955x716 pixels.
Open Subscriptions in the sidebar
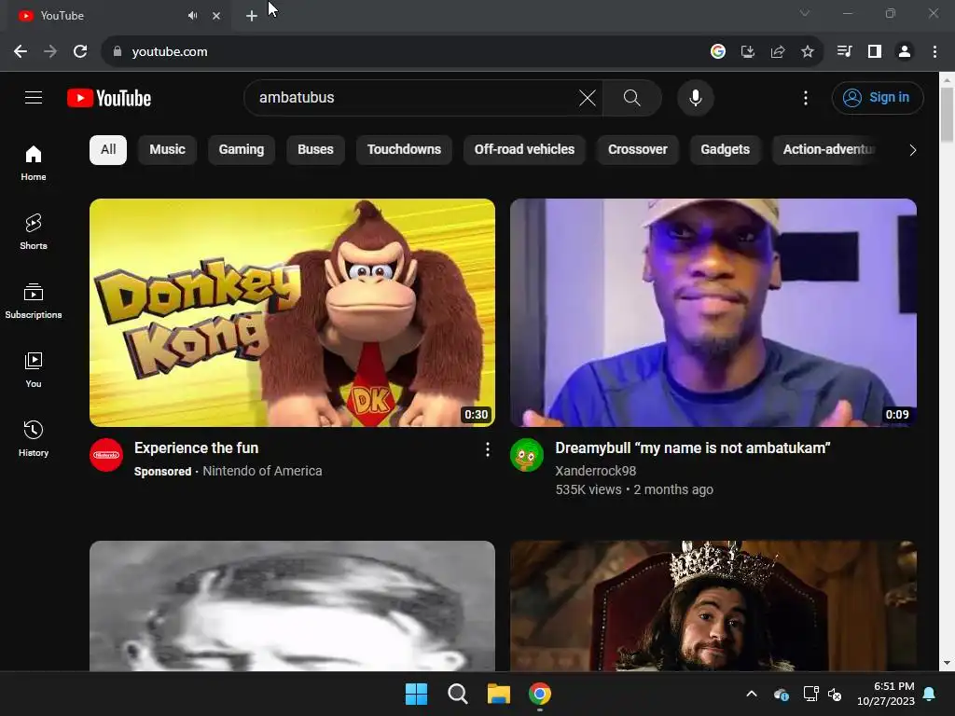click(34, 301)
